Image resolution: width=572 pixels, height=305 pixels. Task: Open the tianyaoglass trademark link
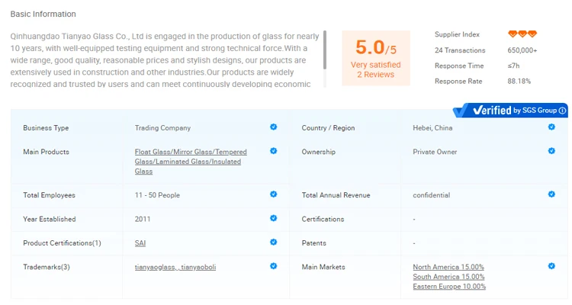[x=156, y=267]
